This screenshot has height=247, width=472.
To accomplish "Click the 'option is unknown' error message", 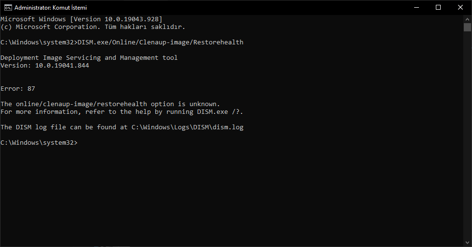I will pyautogui.click(x=110, y=104).
